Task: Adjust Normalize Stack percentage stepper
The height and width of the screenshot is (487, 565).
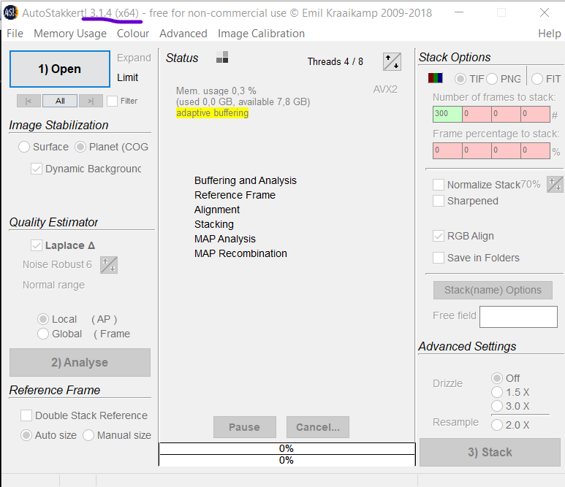Action: [555, 184]
